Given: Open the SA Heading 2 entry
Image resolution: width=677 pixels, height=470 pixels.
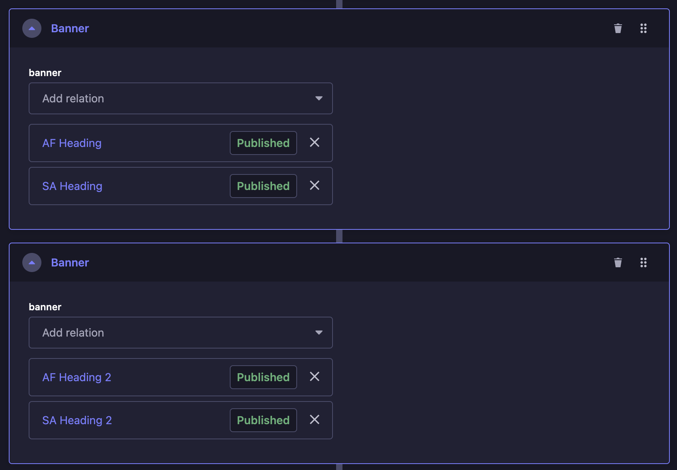Looking at the screenshot, I should point(77,420).
